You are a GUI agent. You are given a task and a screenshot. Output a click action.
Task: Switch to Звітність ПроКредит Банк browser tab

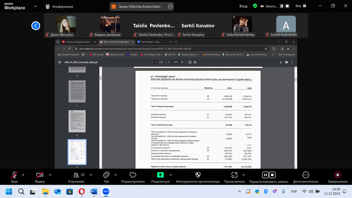pyautogui.click(x=78, y=42)
